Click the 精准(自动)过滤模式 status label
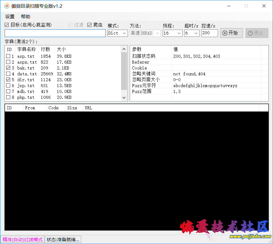Screen dimensions: 273x244 (x=23, y=239)
